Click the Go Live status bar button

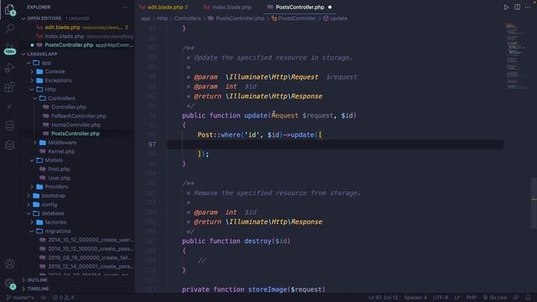point(494,298)
